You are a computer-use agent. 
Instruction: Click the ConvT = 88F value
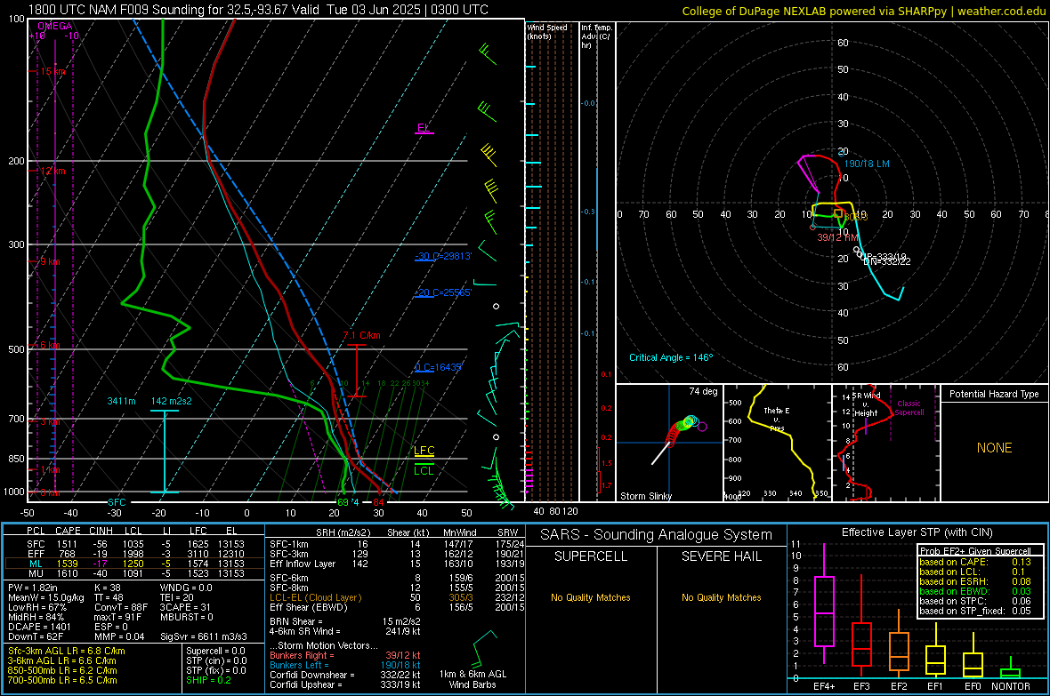[121, 608]
